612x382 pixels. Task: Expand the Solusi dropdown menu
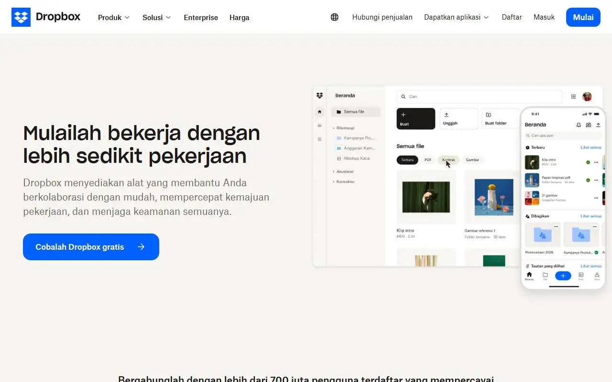click(156, 17)
